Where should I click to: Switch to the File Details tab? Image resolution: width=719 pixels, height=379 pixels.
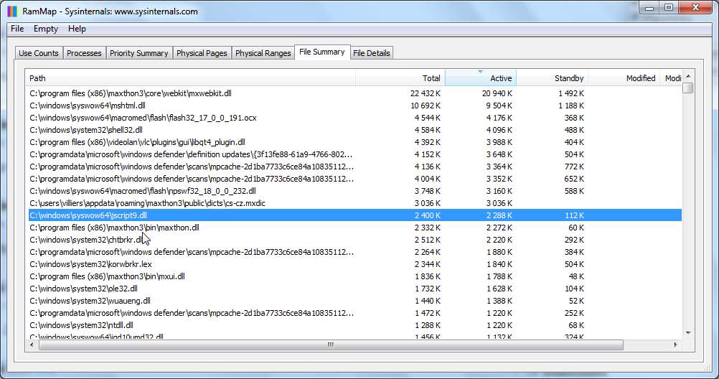click(x=372, y=53)
